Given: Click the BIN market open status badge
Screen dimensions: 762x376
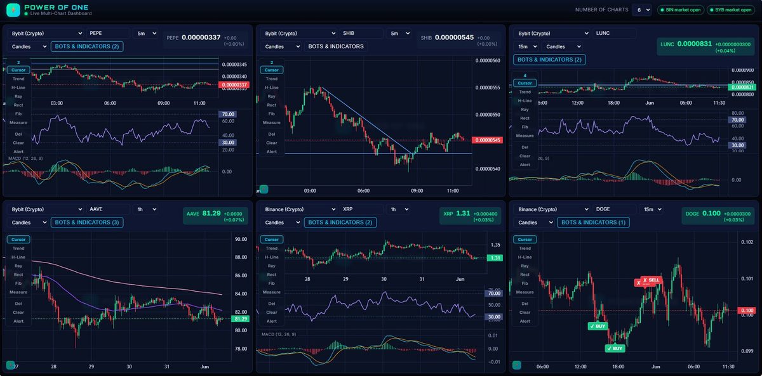Looking at the screenshot, I should [x=681, y=10].
